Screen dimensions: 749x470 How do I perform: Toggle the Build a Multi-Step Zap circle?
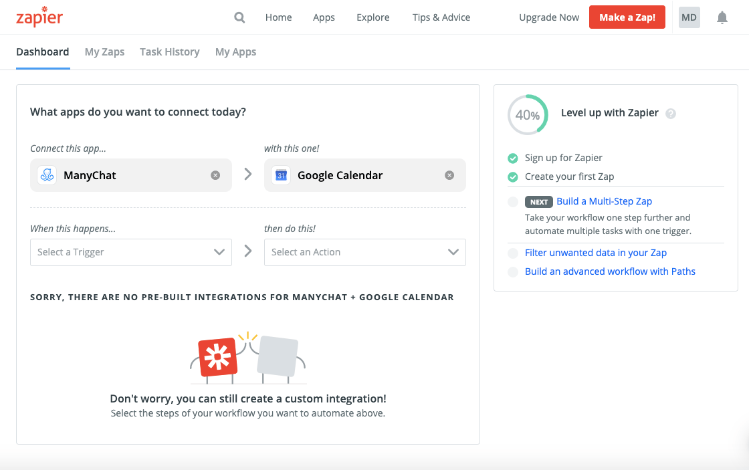pyautogui.click(x=512, y=201)
